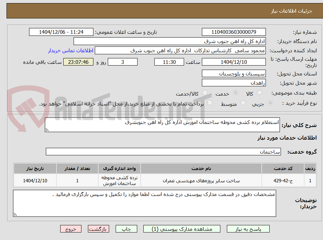Toggle the اسناد خزانه اسلامی payment checkbox
This screenshot has height=240, width=323.
pos(210,102)
